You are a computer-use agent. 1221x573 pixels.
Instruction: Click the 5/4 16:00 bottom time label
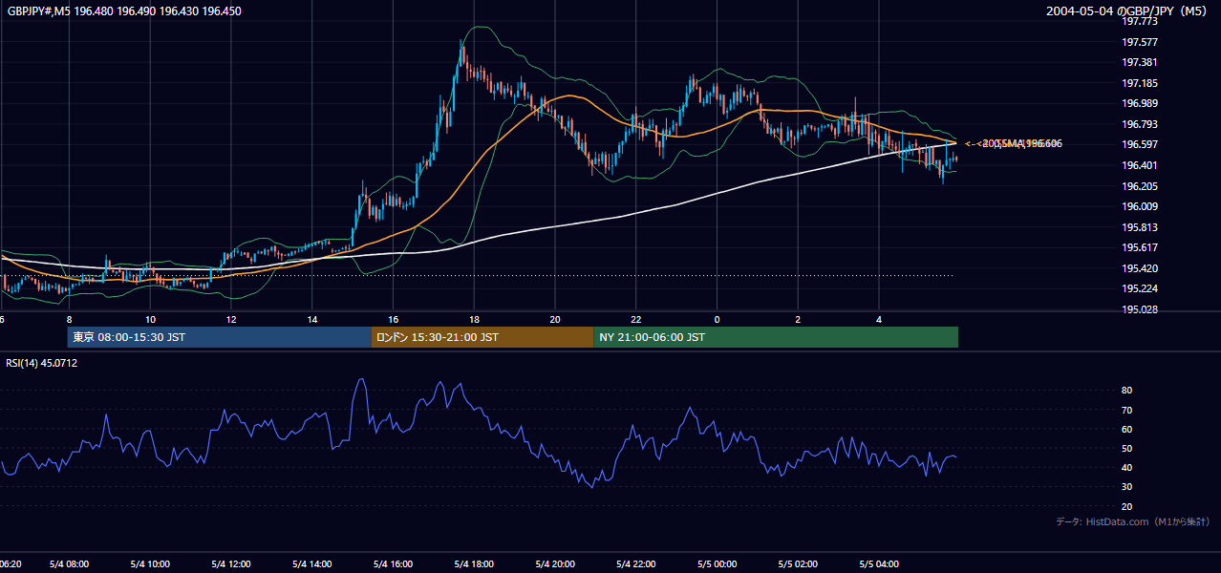click(394, 563)
